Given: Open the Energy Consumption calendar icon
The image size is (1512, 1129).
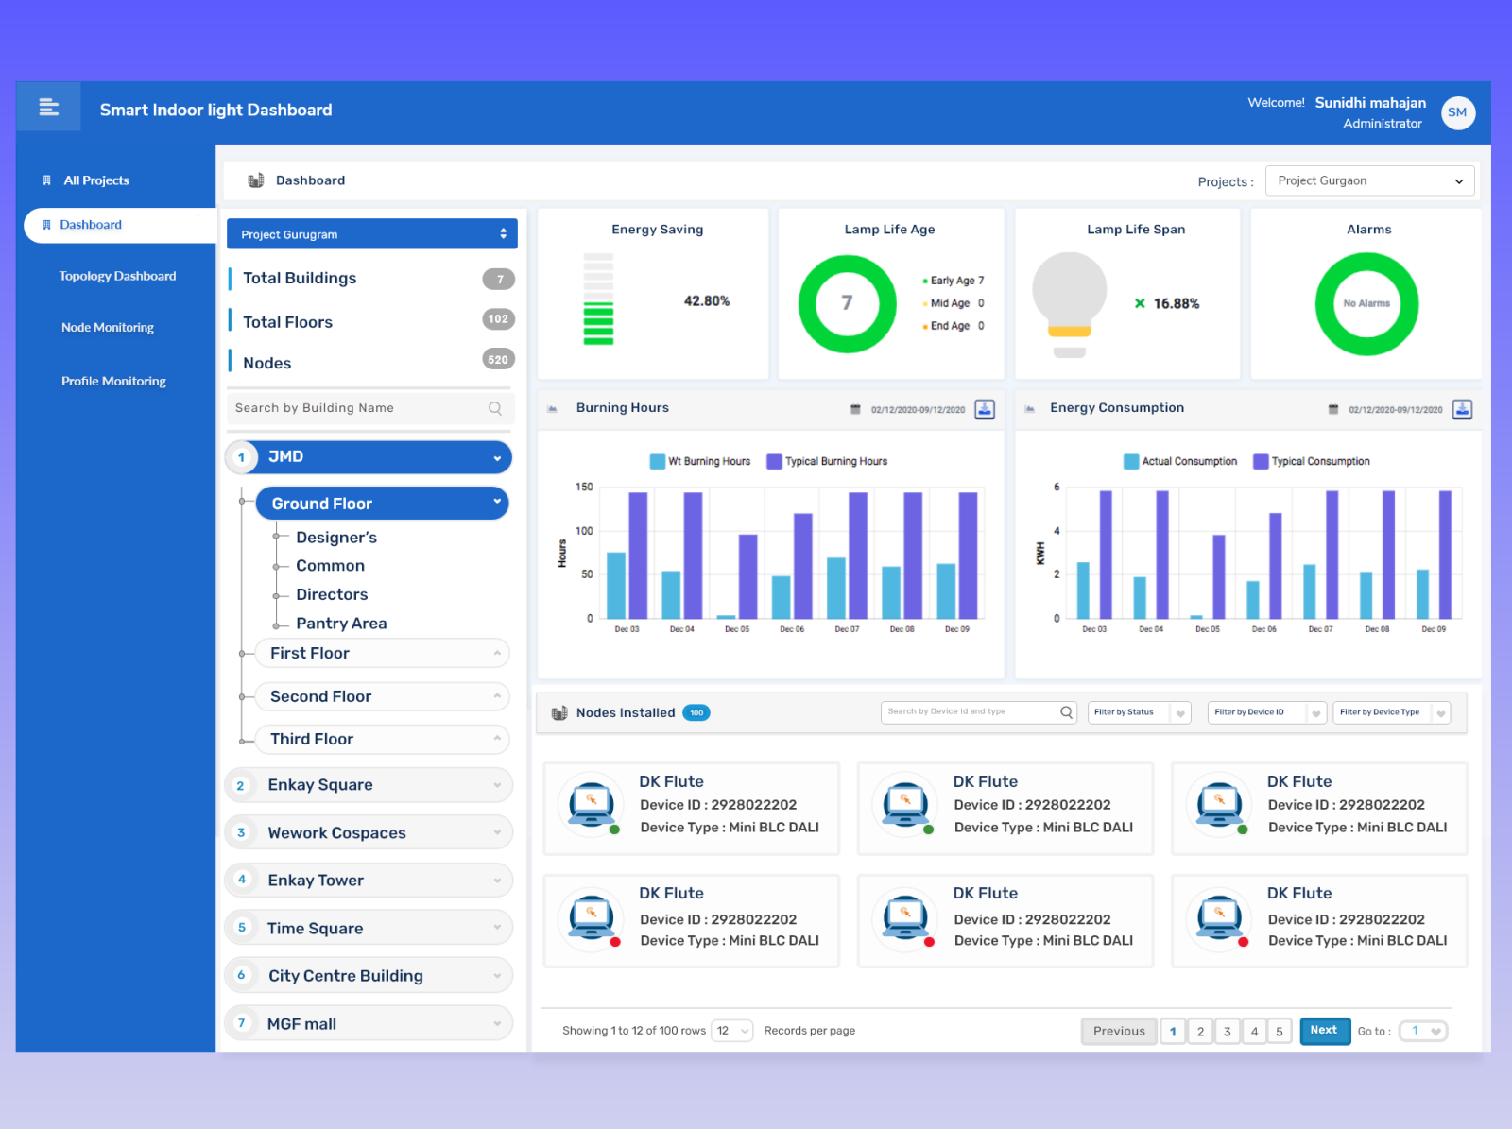Looking at the screenshot, I should [x=1332, y=409].
